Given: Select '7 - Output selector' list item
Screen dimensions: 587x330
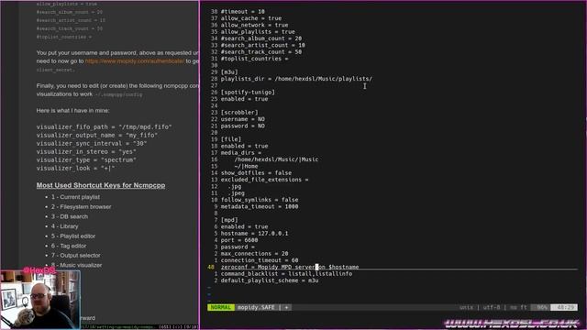Looking at the screenshot, I should click(x=76, y=255).
